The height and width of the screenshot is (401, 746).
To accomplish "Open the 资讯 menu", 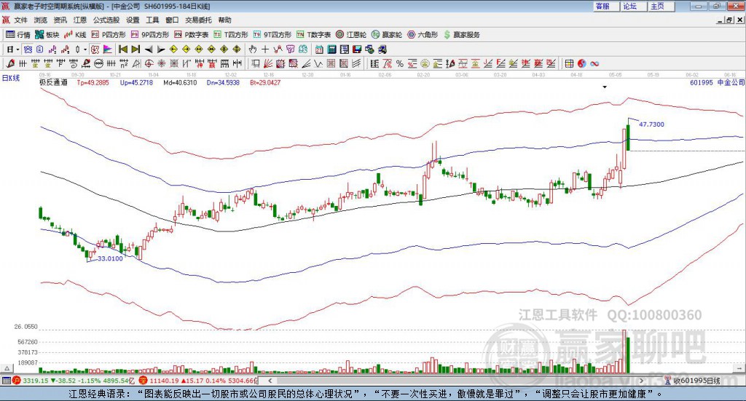I will point(60,20).
